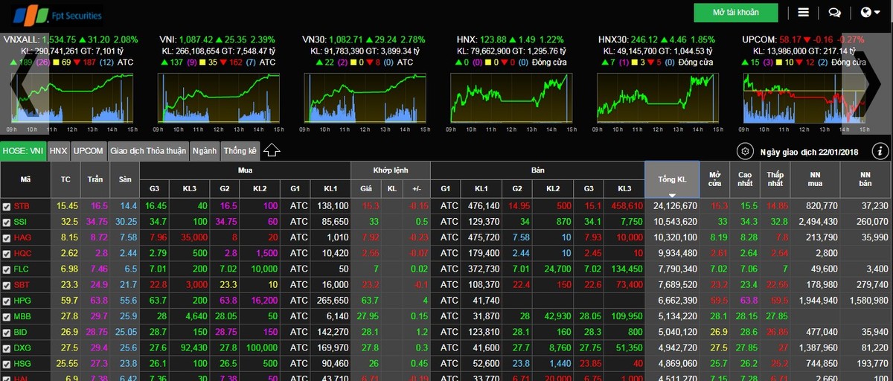
Task: Uncheck the STB stock checkbox
Action: [7, 206]
